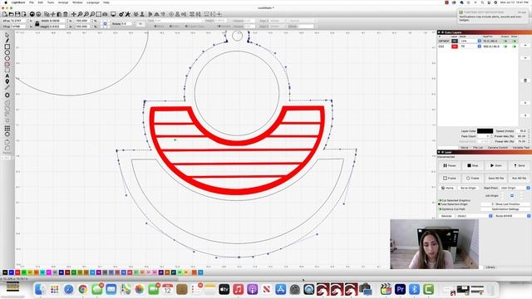Toggle Optimize Cut Path
The image size is (532, 299).
[441, 209]
